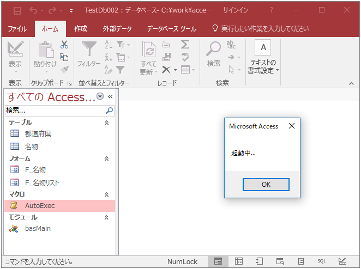
Task: Click the delete record X icon
Action: tap(166, 70)
